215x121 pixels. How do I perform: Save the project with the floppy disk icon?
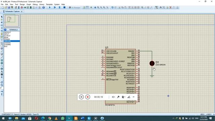pyautogui.click(x=9, y=7)
